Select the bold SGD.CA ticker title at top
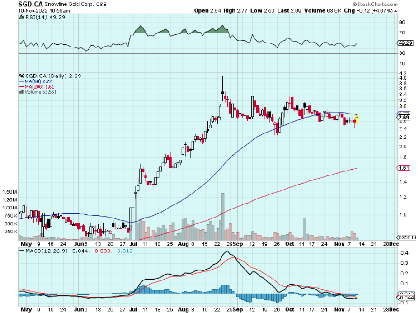 click(x=30, y=4)
